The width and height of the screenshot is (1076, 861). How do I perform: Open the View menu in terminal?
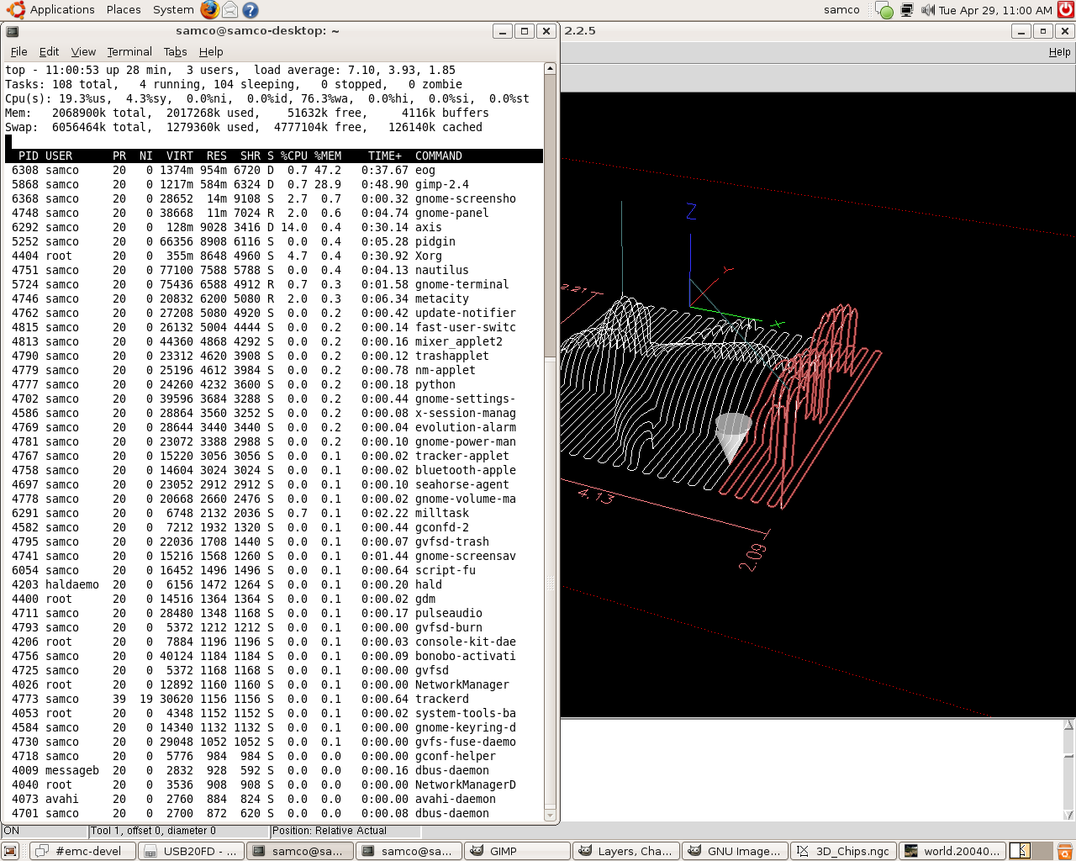pos(83,51)
